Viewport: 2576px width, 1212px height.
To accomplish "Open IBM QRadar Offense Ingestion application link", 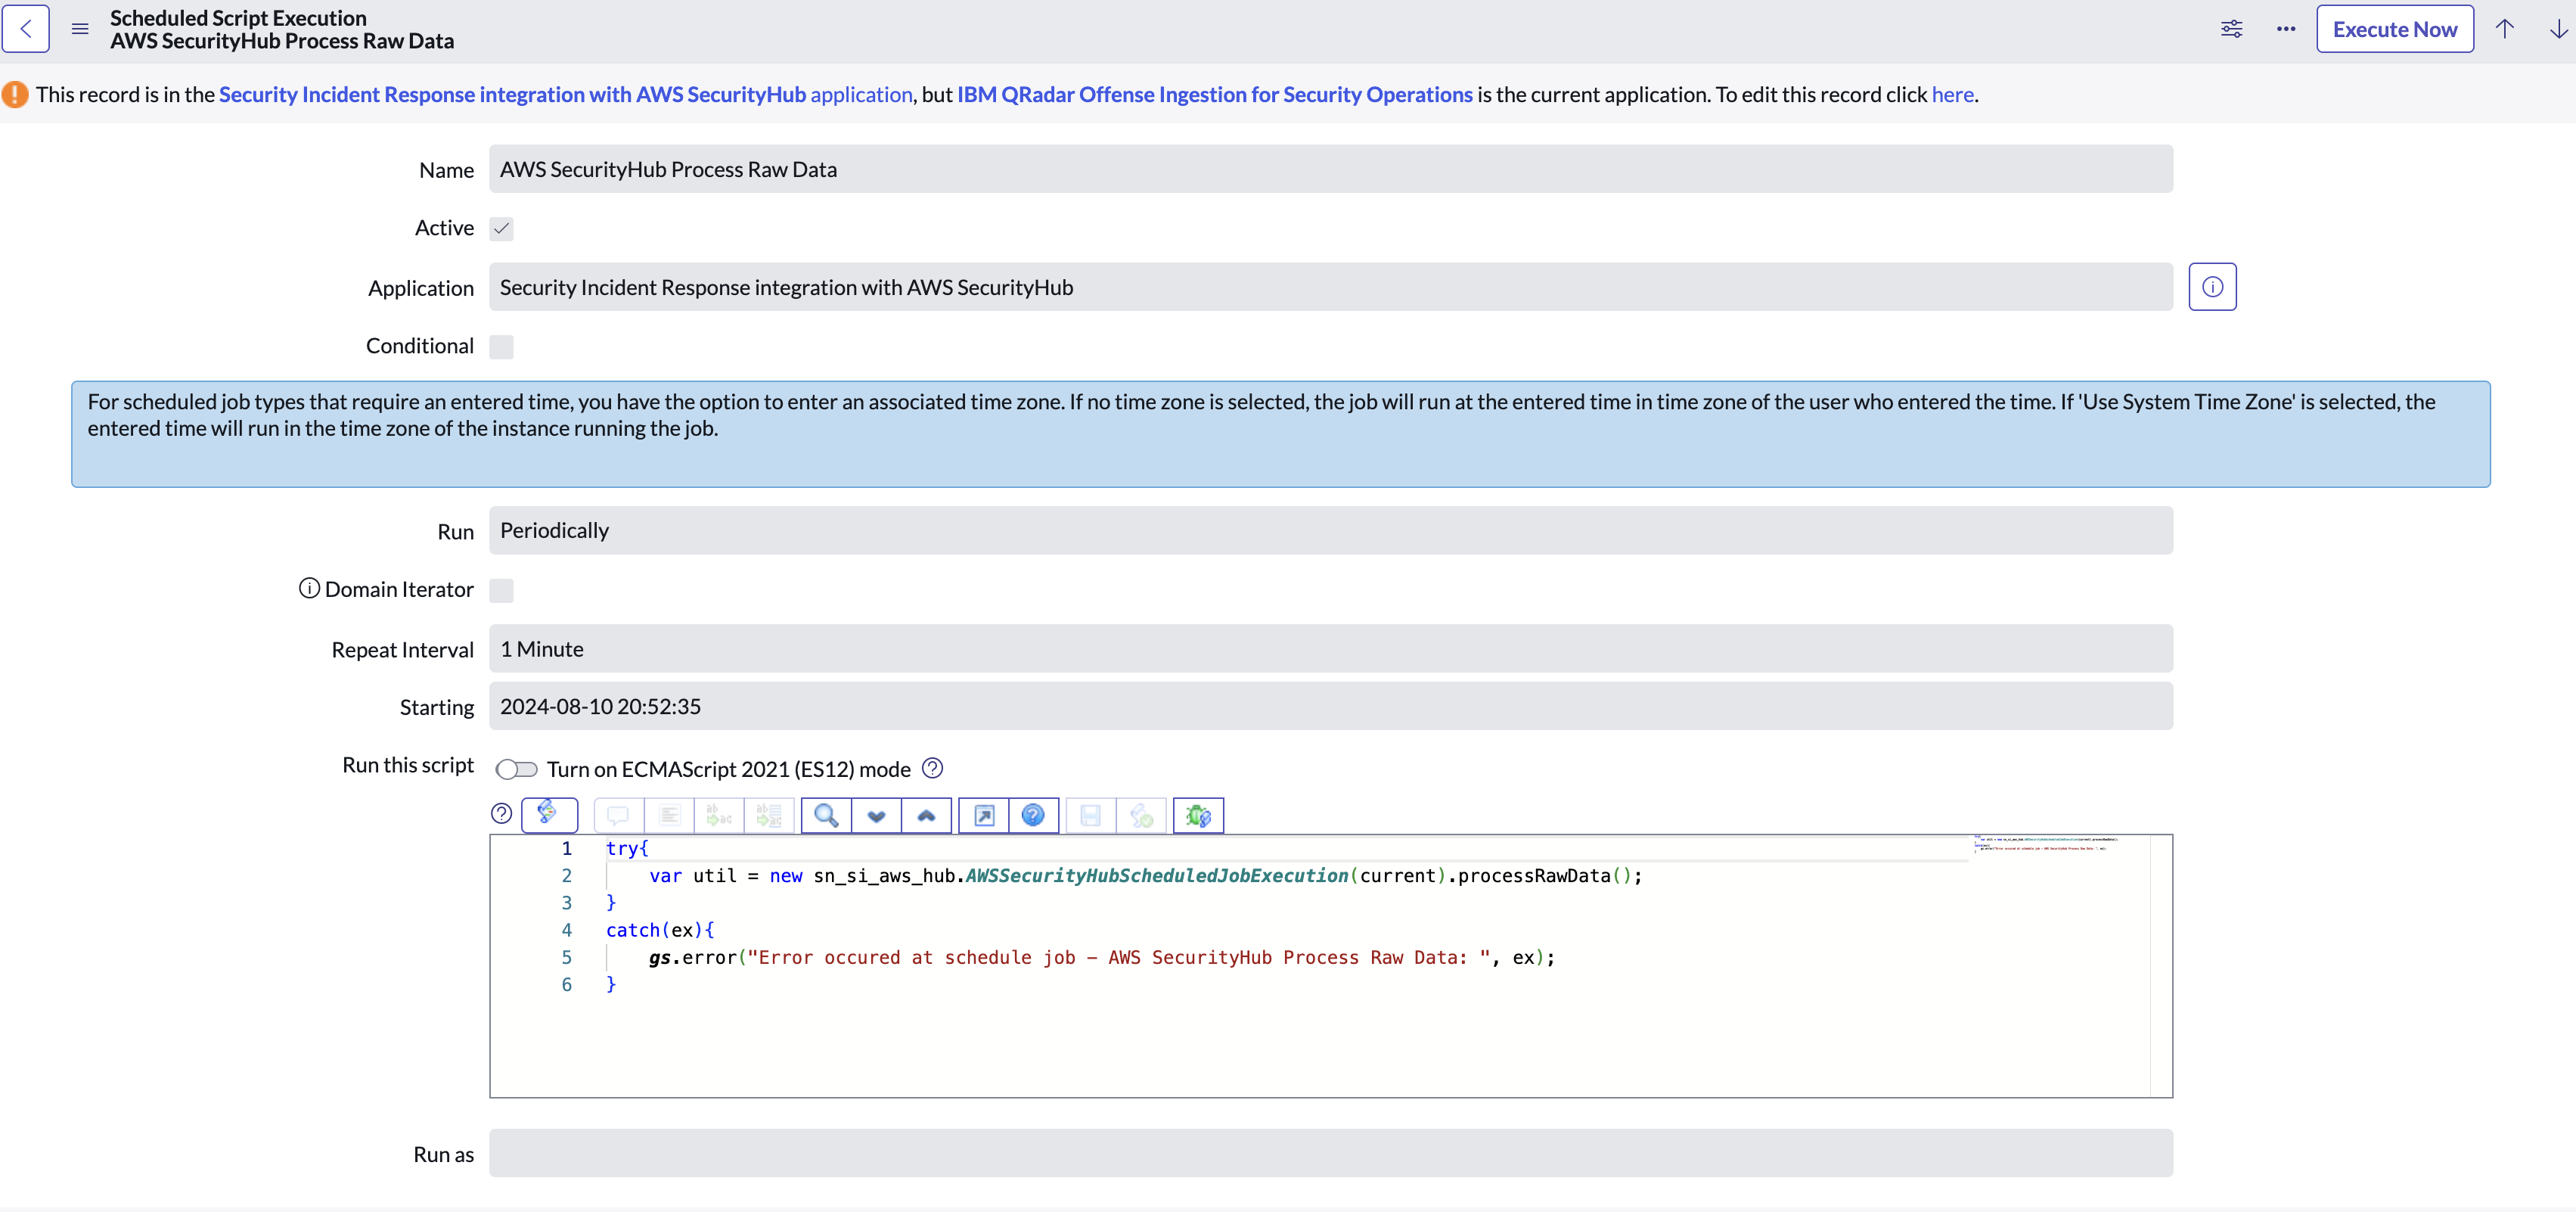I will (1214, 94).
